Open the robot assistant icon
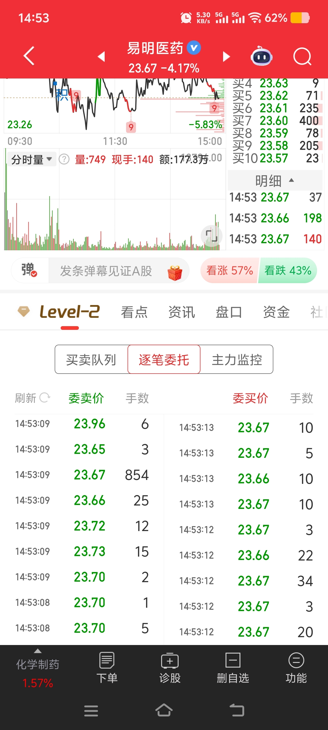 (x=261, y=56)
